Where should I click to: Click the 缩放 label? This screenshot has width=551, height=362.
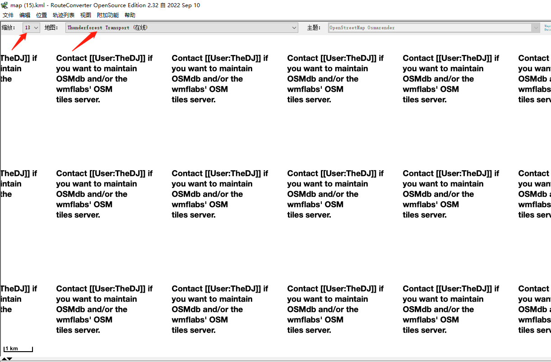point(9,28)
